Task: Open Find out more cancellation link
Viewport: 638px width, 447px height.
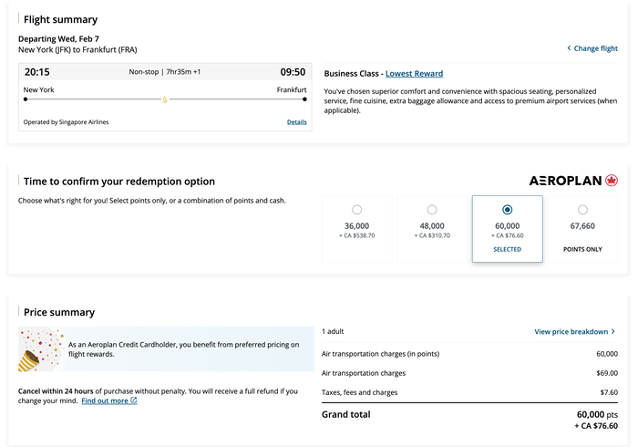Action: 105,401
